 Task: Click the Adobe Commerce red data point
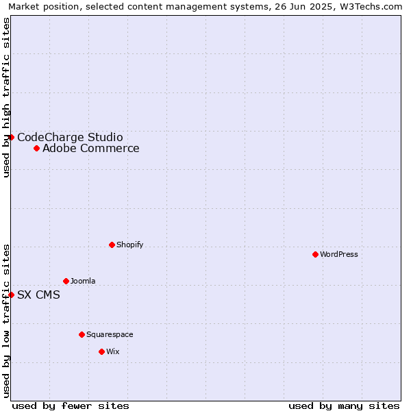coord(37,149)
